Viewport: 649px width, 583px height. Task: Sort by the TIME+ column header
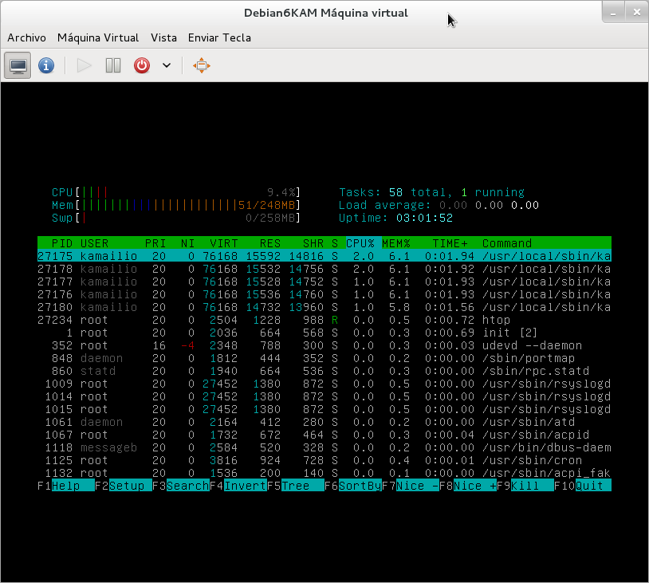[450, 243]
